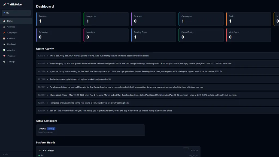Select the 'Tempered enthusiasm' activity row
This screenshot has height=157, width=279.
click(157, 103)
